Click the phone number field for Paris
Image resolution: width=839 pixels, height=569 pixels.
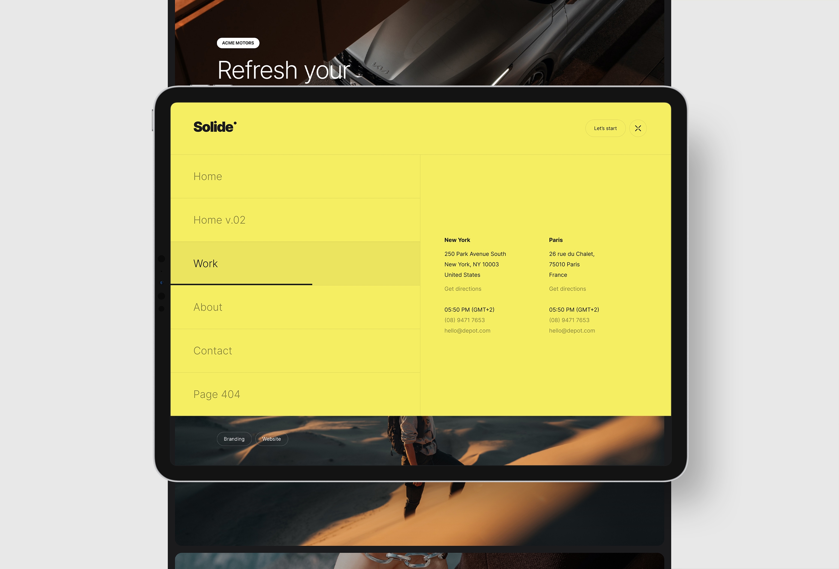[x=569, y=320]
